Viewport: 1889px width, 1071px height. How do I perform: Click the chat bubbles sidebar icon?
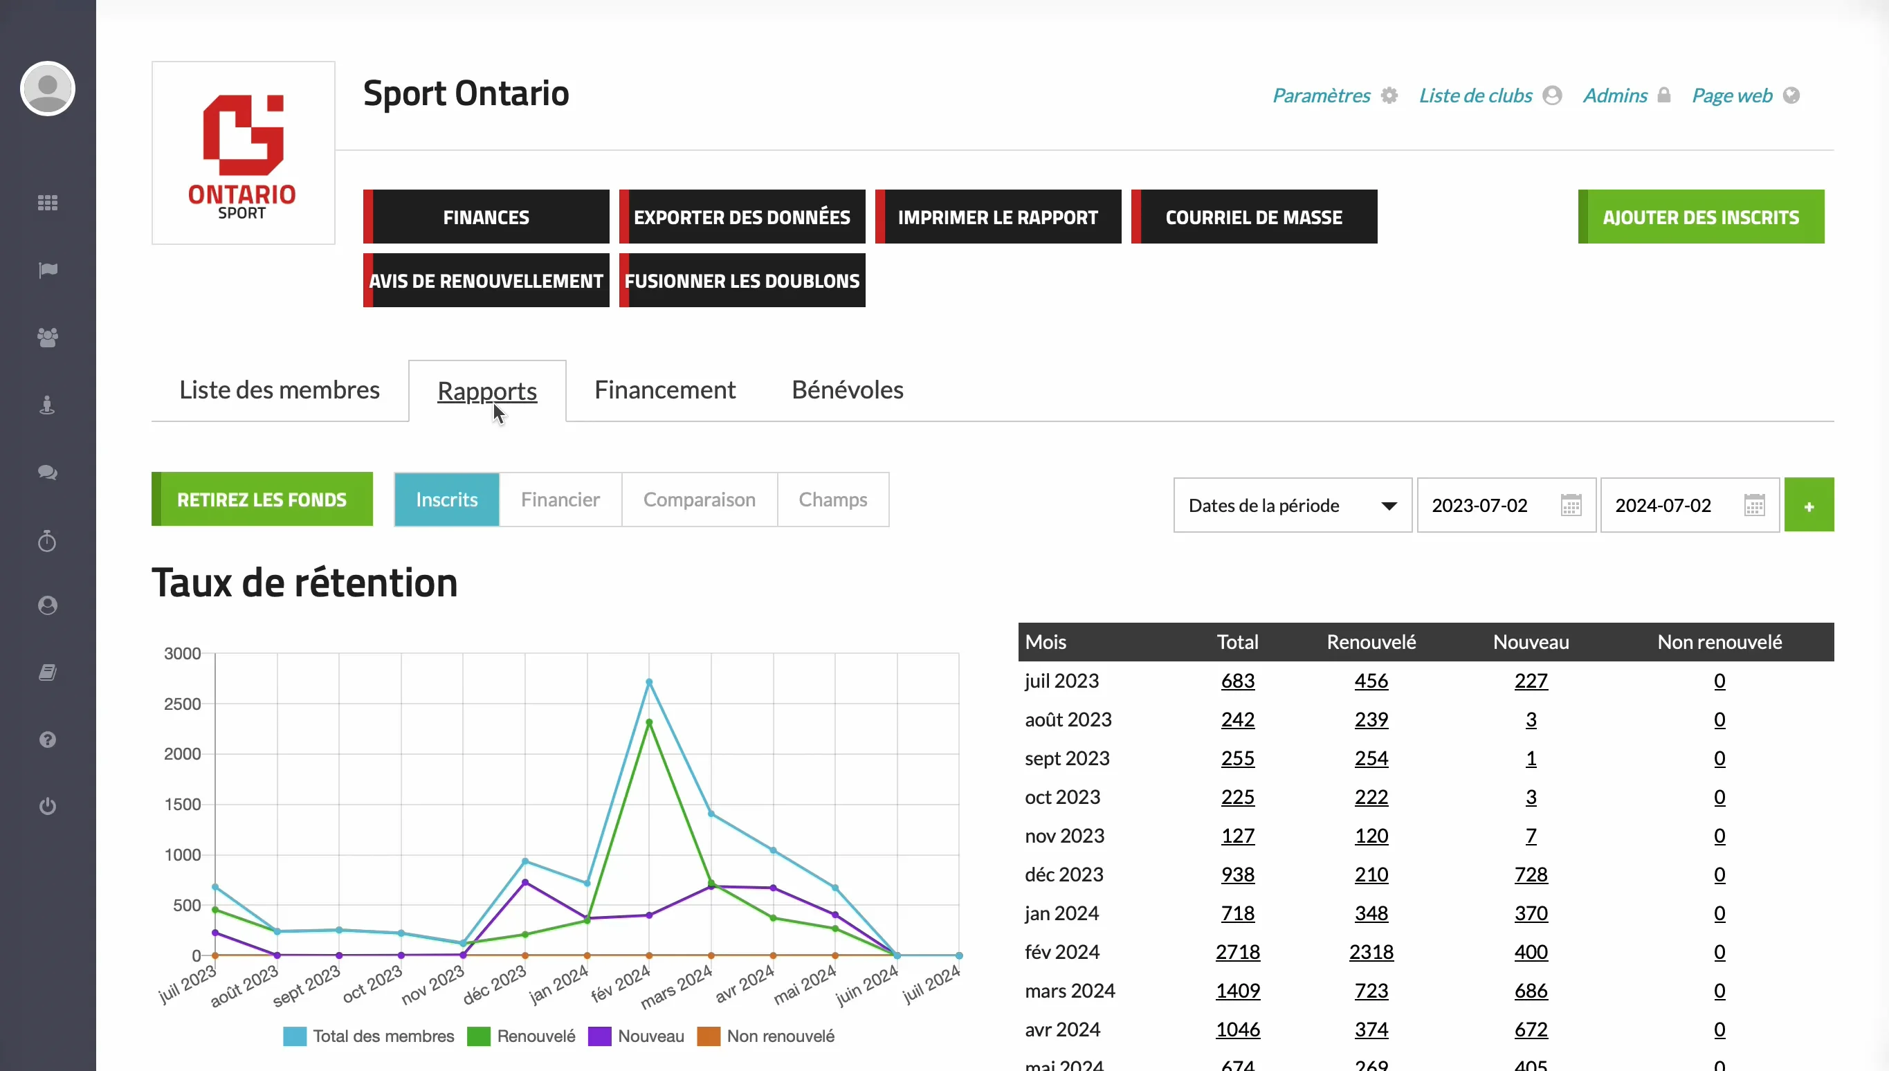[x=47, y=473]
